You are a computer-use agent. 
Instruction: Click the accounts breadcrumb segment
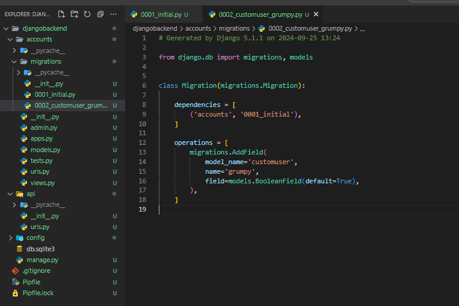(x=197, y=28)
